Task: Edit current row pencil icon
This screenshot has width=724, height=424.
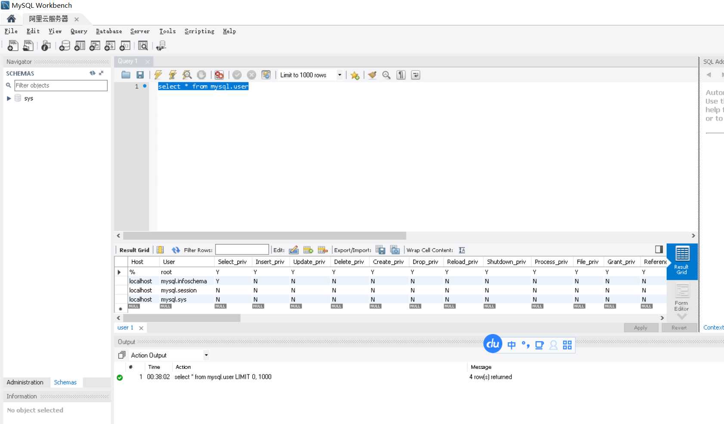Action: pos(294,250)
